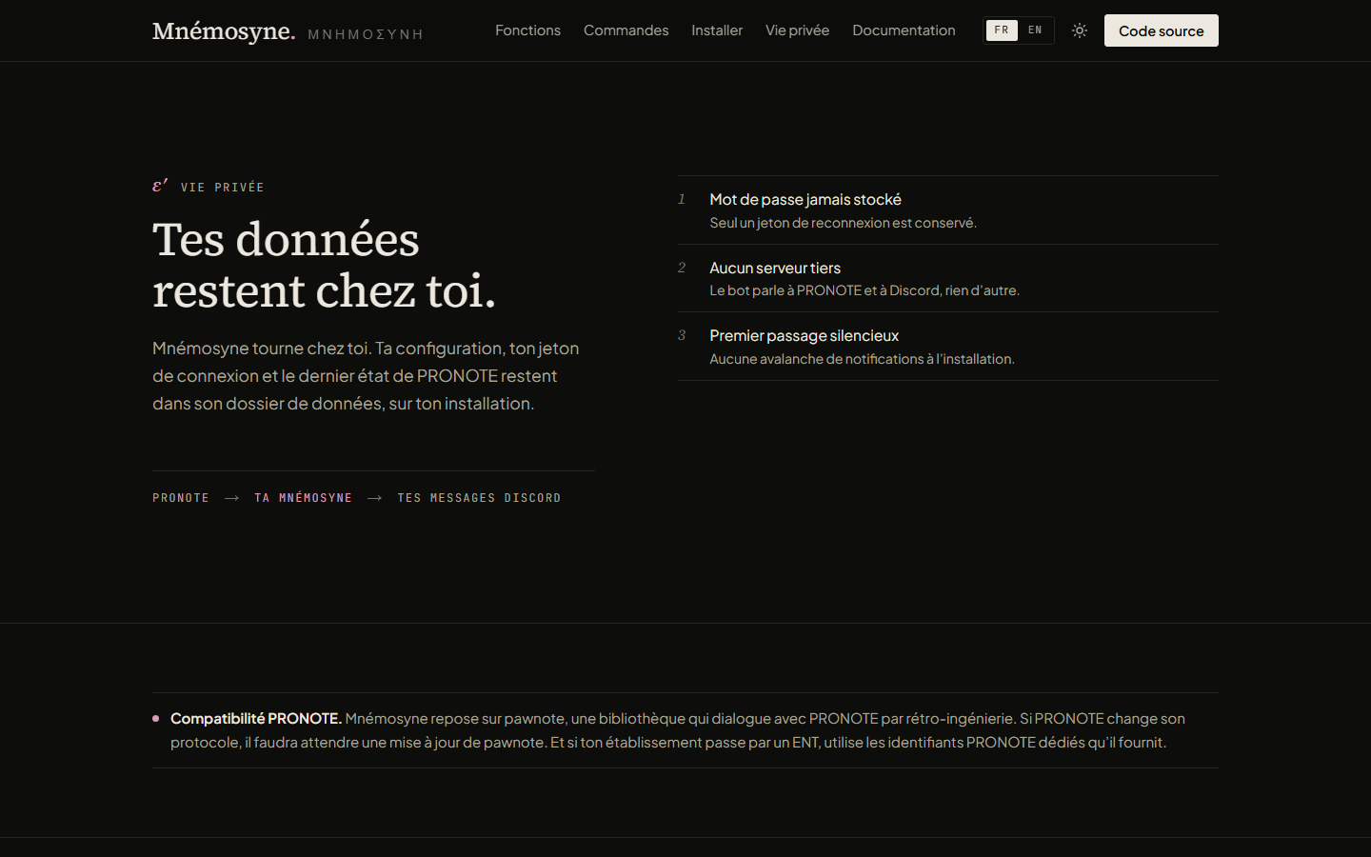Click the Mnémosyne logo
This screenshot has height=857, width=1371.
pos(224,31)
